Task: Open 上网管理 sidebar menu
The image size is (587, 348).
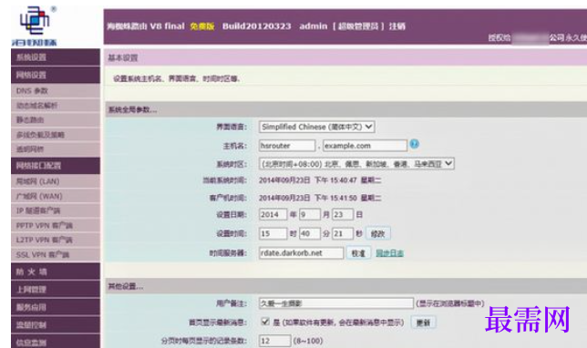Action: (56, 290)
